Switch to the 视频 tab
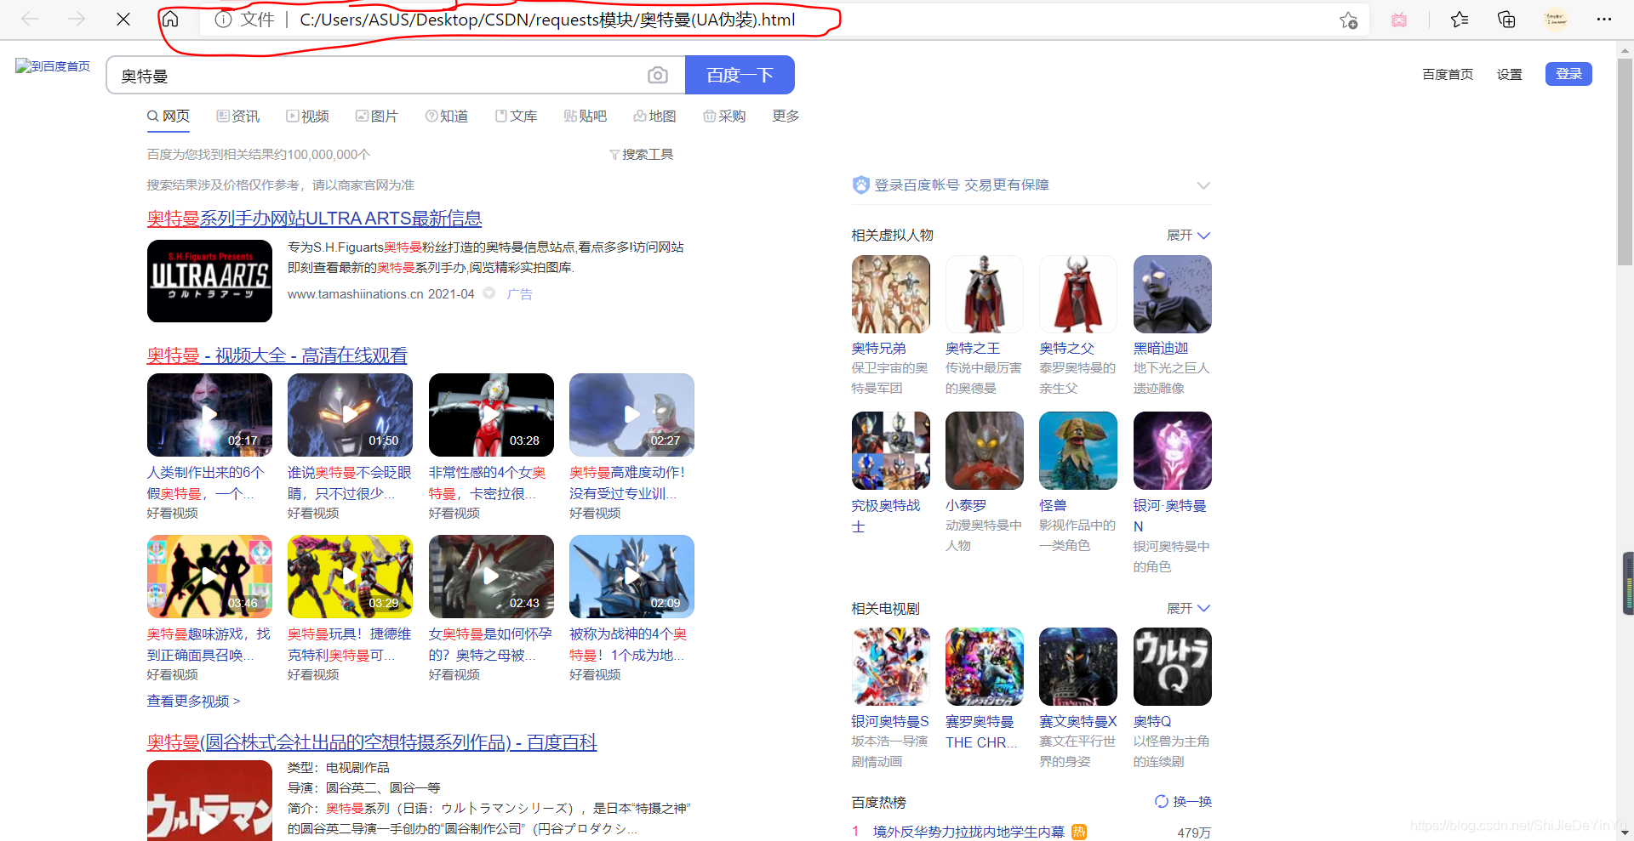The width and height of the screenshot is (1634, 841). click(x=308, y=116)
